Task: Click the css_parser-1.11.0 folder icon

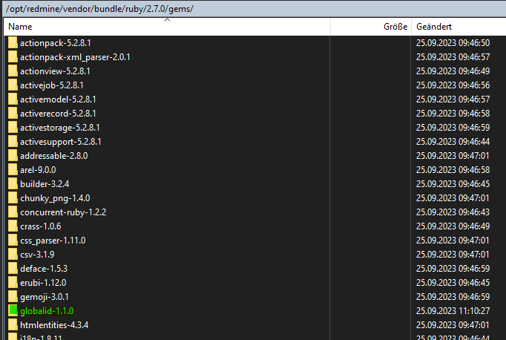Action: coord(13,241)
